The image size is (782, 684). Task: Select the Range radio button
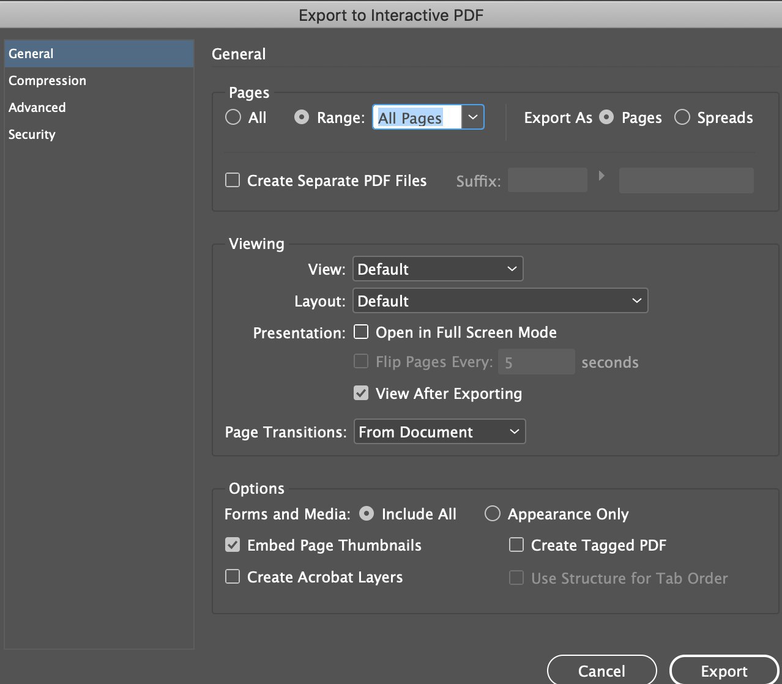pyautogui.click(x=302, y=117)
